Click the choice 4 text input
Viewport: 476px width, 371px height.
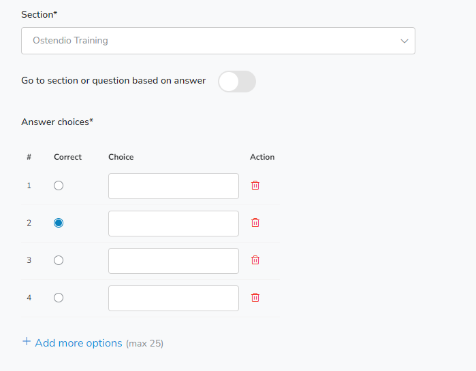coord(174,298)
